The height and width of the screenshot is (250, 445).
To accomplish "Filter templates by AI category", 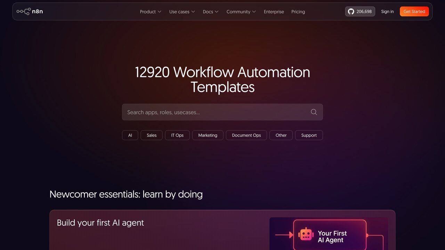I will click(x=130, y=135).
